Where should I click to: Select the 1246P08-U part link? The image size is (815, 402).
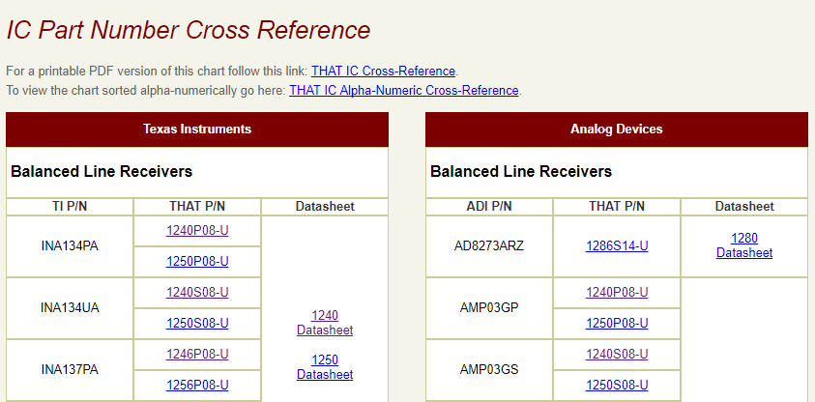tap(197, 355)
